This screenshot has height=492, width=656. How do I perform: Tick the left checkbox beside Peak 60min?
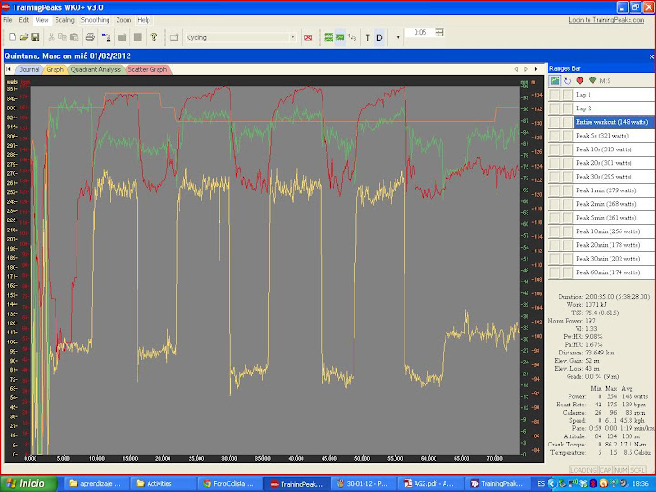tap(555, 272)
